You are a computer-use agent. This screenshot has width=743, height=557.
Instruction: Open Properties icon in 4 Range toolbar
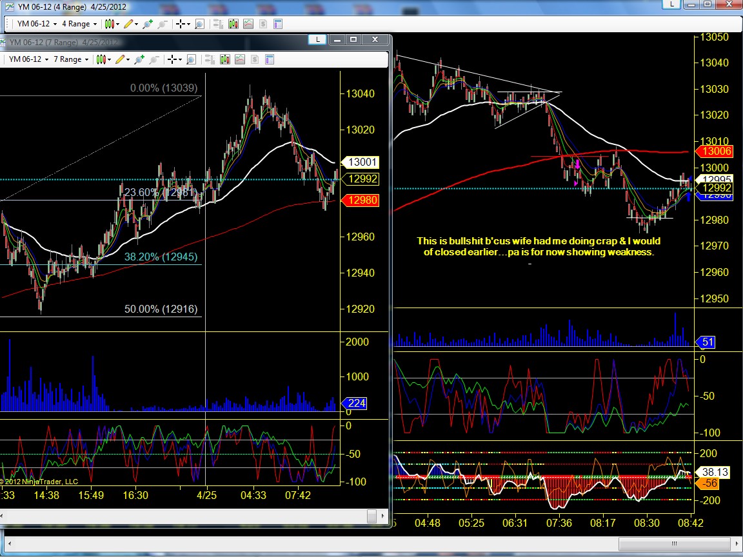(x=278, y=24)
